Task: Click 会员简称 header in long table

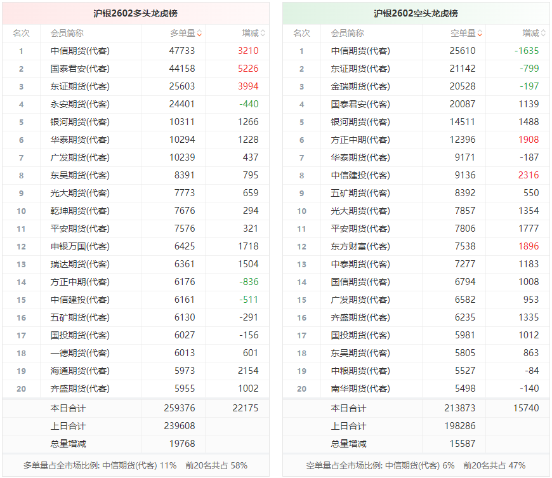Action: pos(67,34)
